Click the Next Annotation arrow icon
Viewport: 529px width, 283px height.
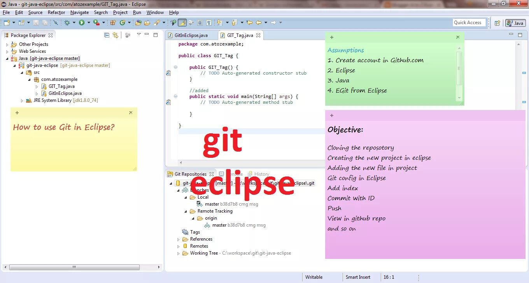[219, 23]
